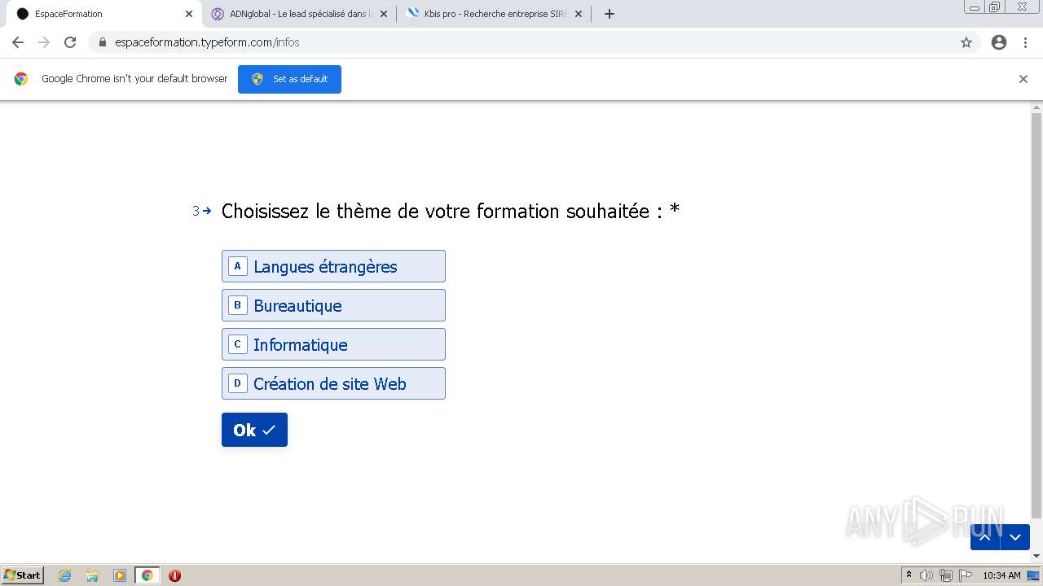Open the clock showing 10:34 AM
This screenshot has height=586, width=1043.
click(x=1001, y=575)
